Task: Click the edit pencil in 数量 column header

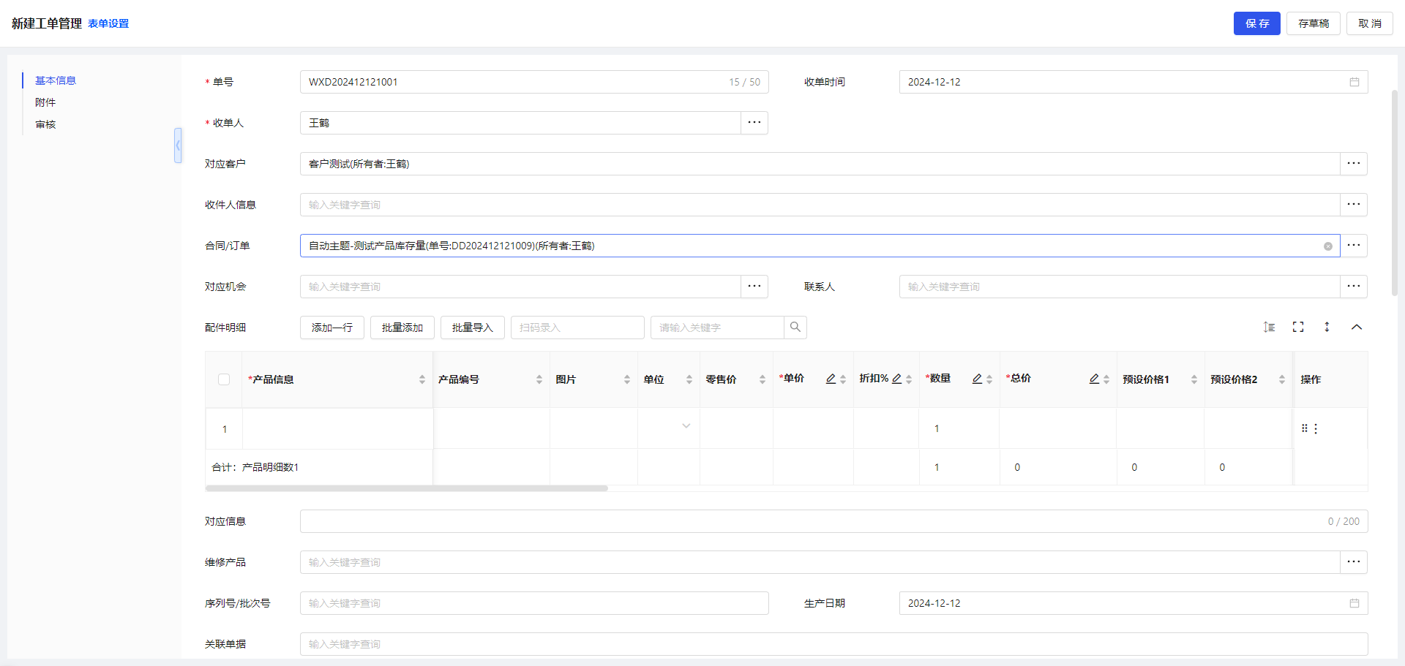Action: click(x=977, y=379)
